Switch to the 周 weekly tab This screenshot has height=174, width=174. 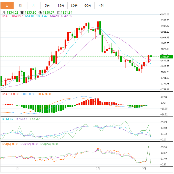pos(21,5)
